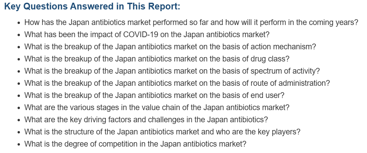Click the bullet before the COVID-19 question
This screenshot has width=367, height=153.
[x=19, y=35]
